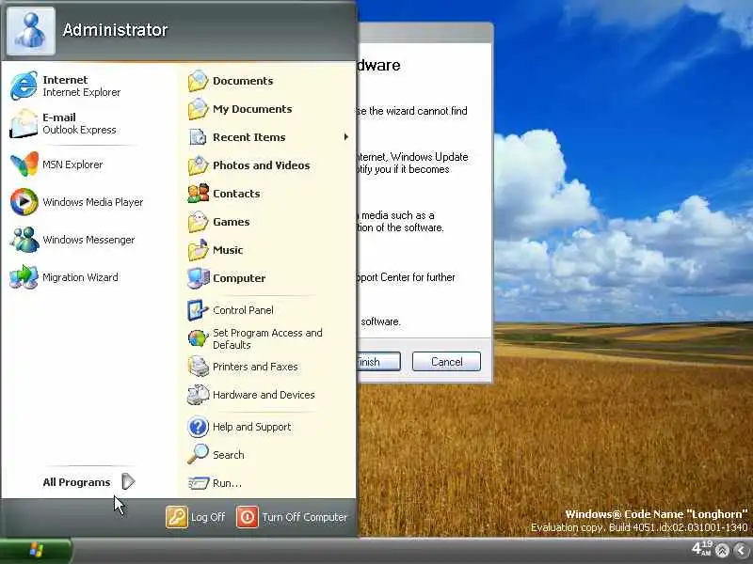Viewport: 753px width, 564px height.
Task: Click the Search label
Action: (x=228, y=455)
